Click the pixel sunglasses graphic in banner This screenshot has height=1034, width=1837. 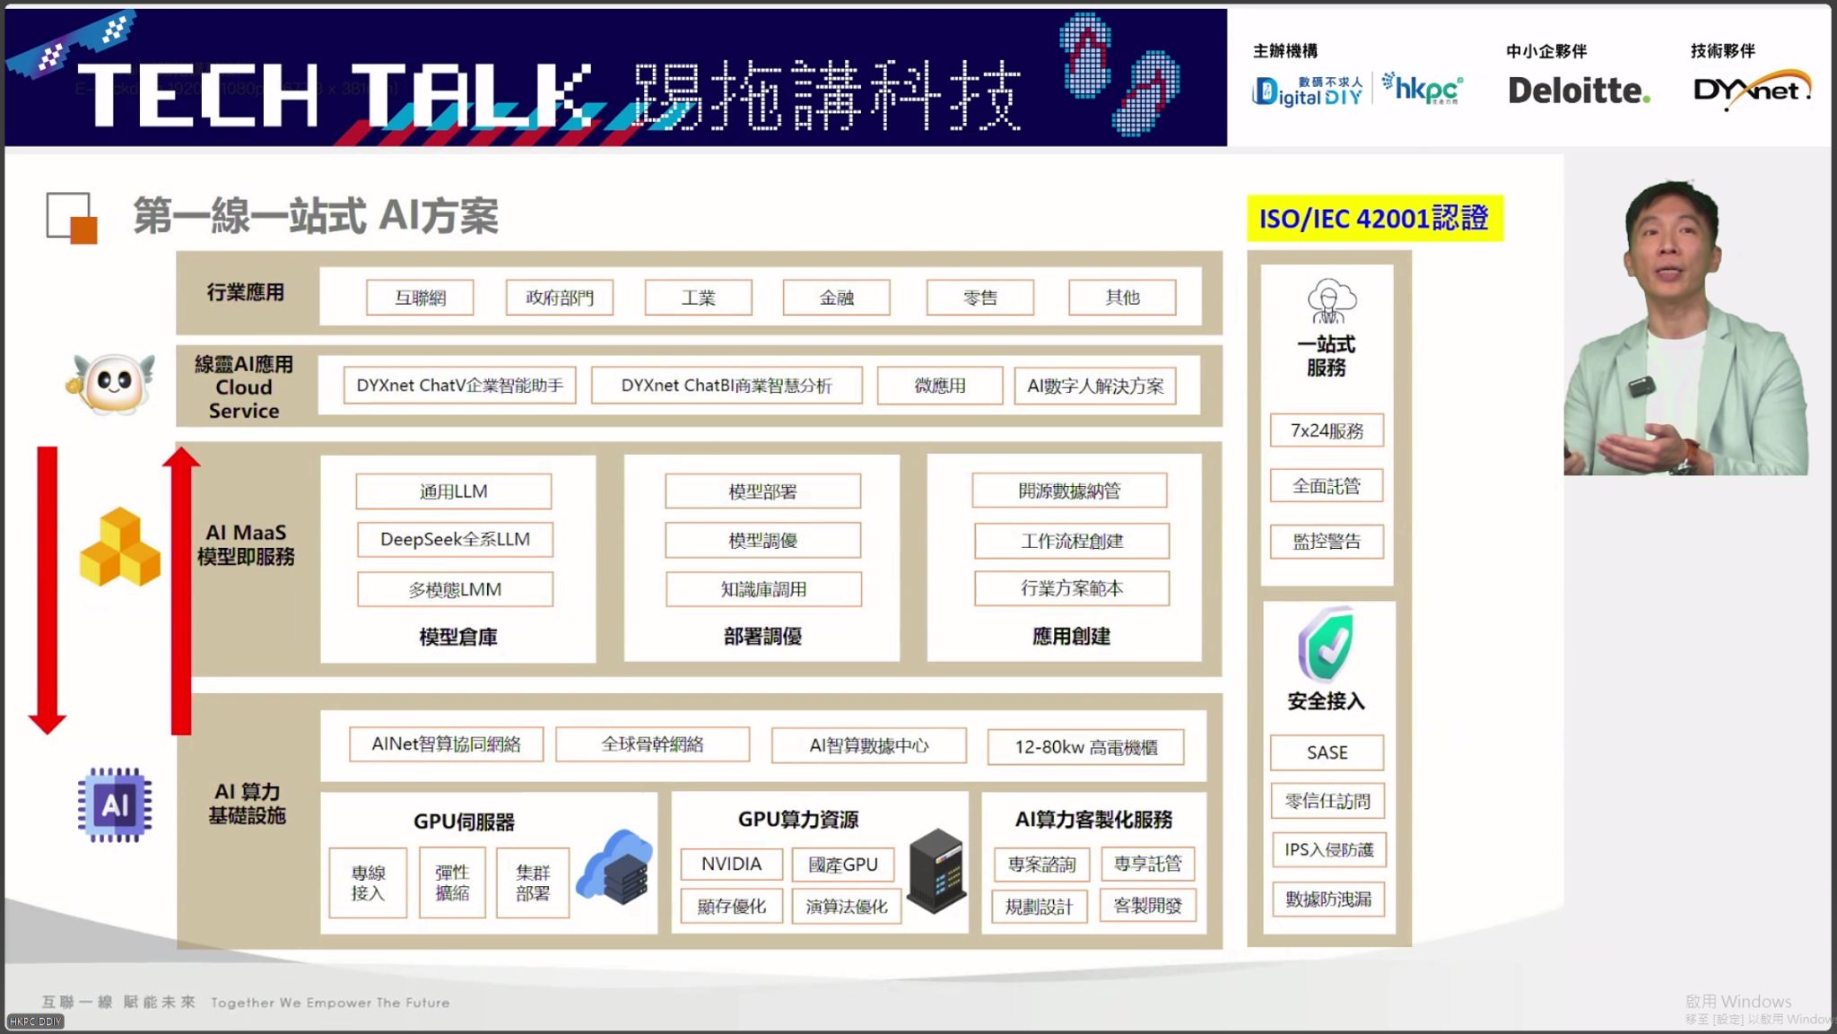click(70, 45)
